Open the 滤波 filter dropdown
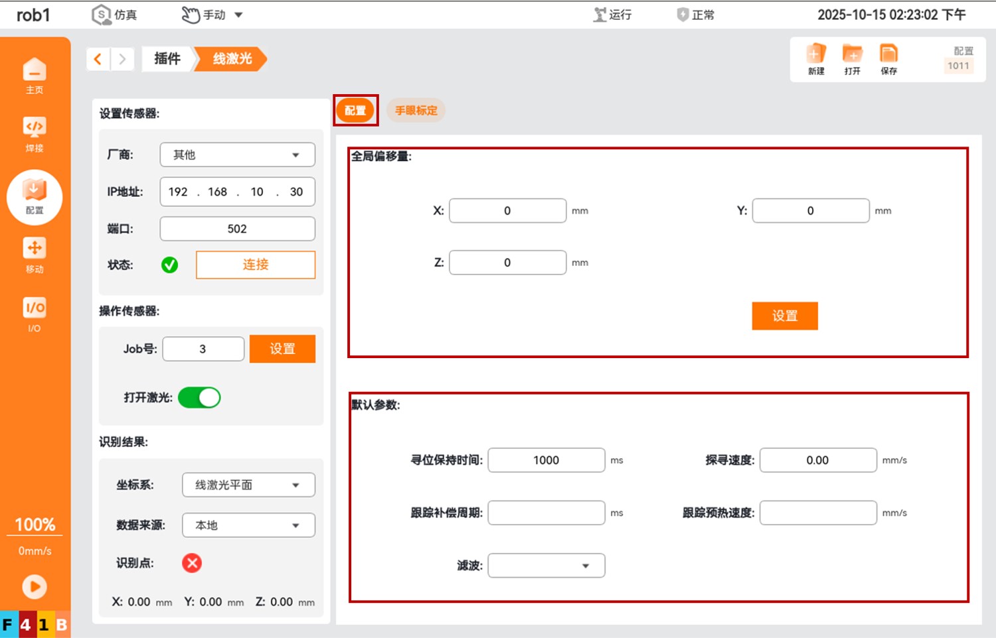Image resolution: width=996 pixels, height=638 pixels. point(546,566)
